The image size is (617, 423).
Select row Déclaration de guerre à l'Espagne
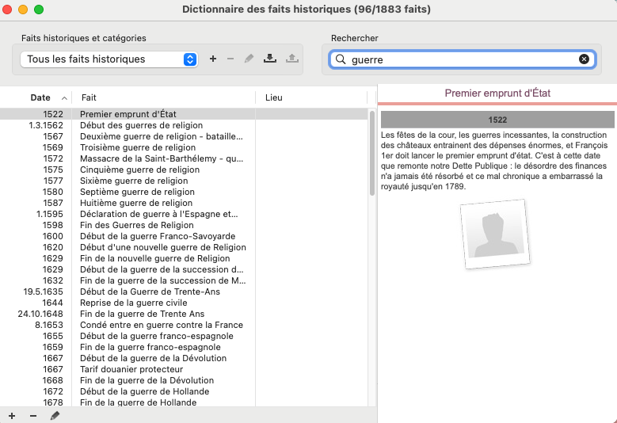[x=184, y=214]
